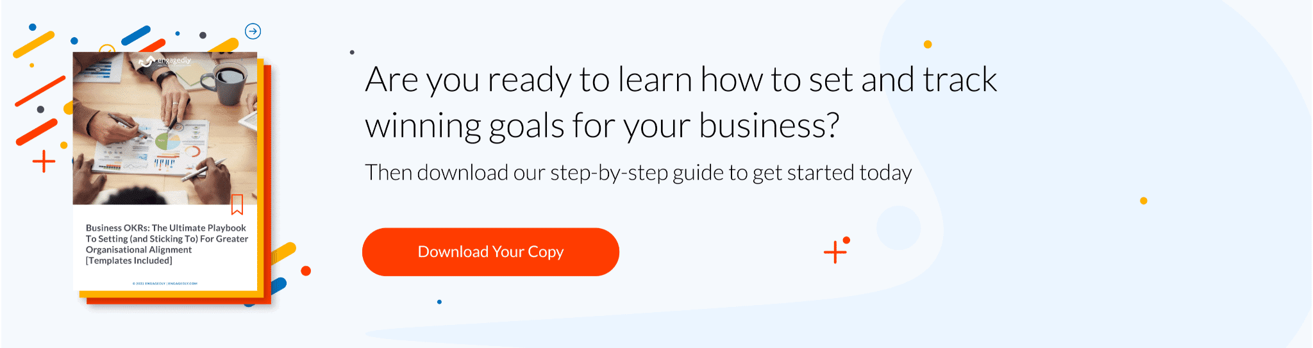Click the pale blue circle near the button
1313x348 pixels.
pyautogui.click(x=898, y=228)
